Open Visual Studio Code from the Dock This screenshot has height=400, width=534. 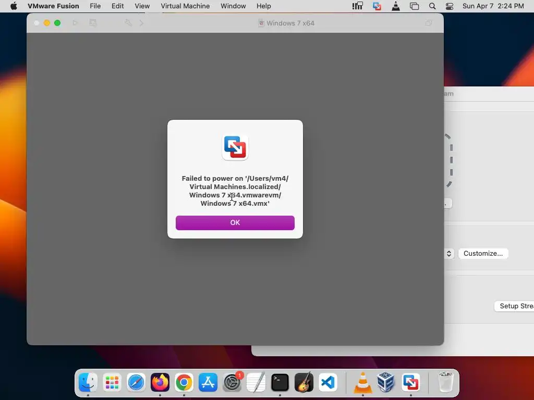[328, 382]
